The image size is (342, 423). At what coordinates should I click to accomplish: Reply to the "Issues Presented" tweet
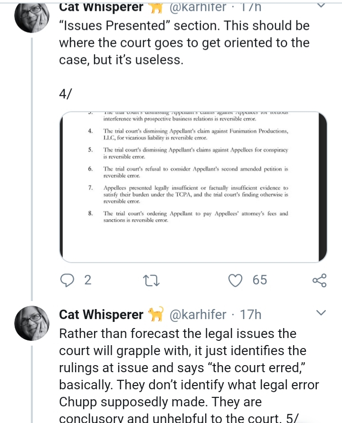click(66, 280)
